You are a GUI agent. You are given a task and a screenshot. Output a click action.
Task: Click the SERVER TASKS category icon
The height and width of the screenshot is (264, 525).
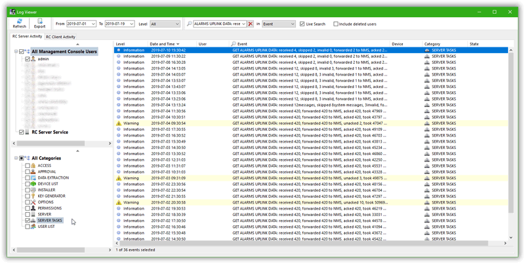(x=33, y=221)
